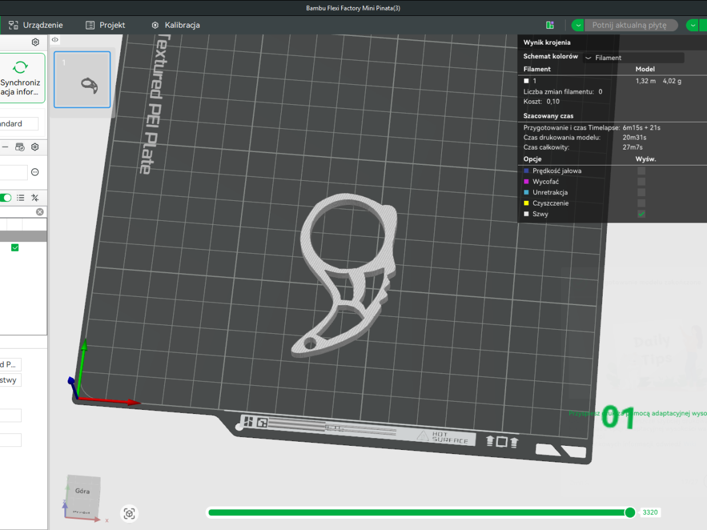The image size is (707, 530).
Task: Click the truncated 'd P...' option field
Action: pos(11,365)
